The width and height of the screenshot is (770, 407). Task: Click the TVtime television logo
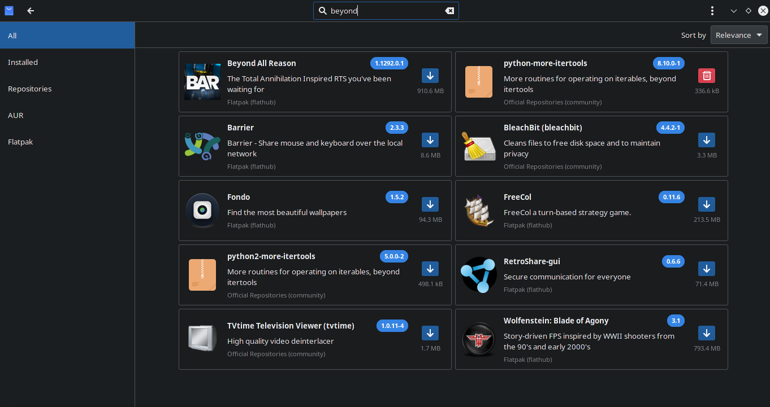(x=202, y=339)
